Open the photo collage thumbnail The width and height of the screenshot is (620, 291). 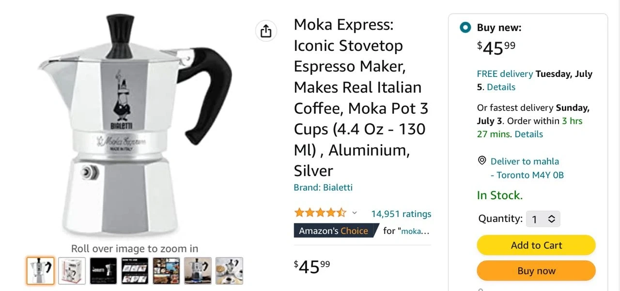tap(166, 271)
